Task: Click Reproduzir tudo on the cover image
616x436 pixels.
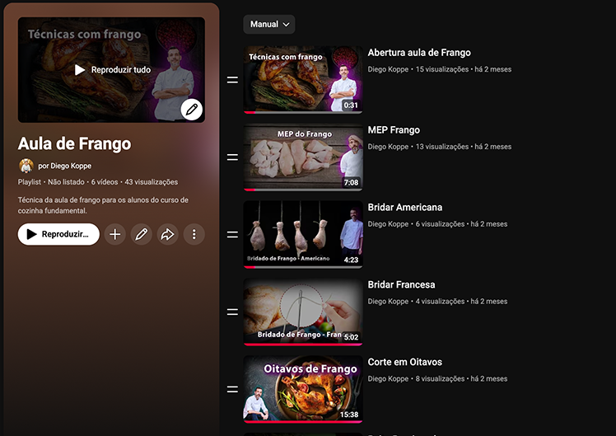Action: [x=113, y=70]
